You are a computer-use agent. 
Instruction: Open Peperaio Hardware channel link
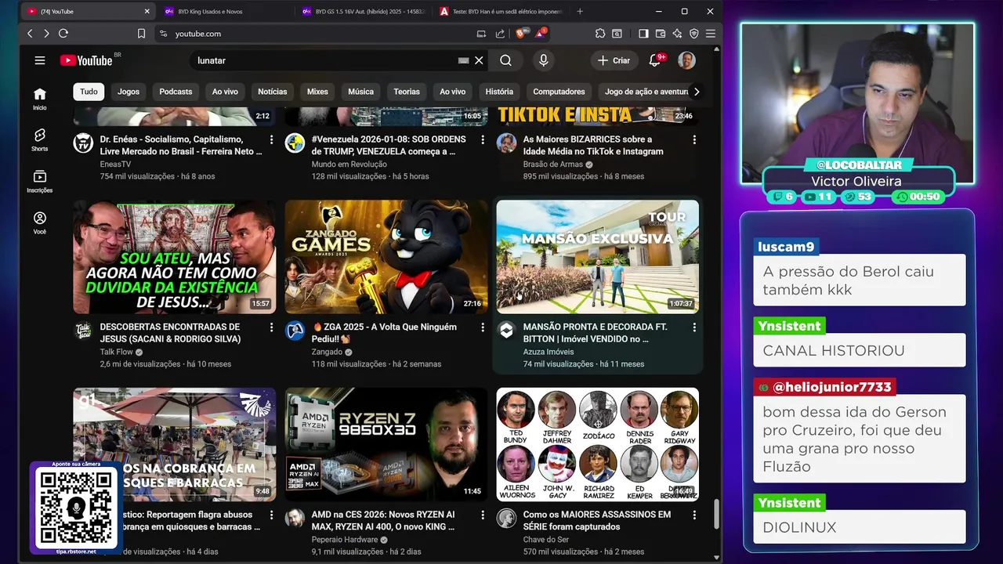(345, 540)
